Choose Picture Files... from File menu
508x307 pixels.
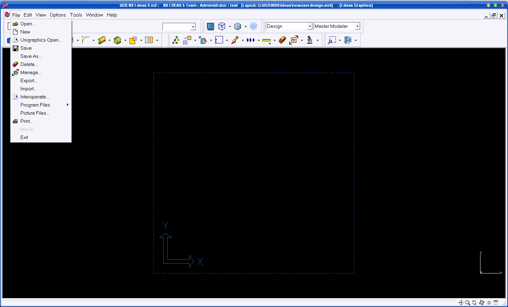click(41, 113)
